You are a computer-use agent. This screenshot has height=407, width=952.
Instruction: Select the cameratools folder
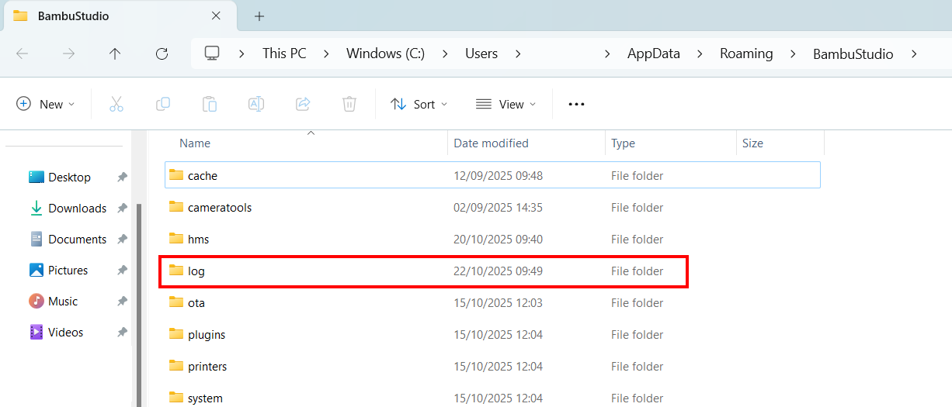tap(492, 207)
